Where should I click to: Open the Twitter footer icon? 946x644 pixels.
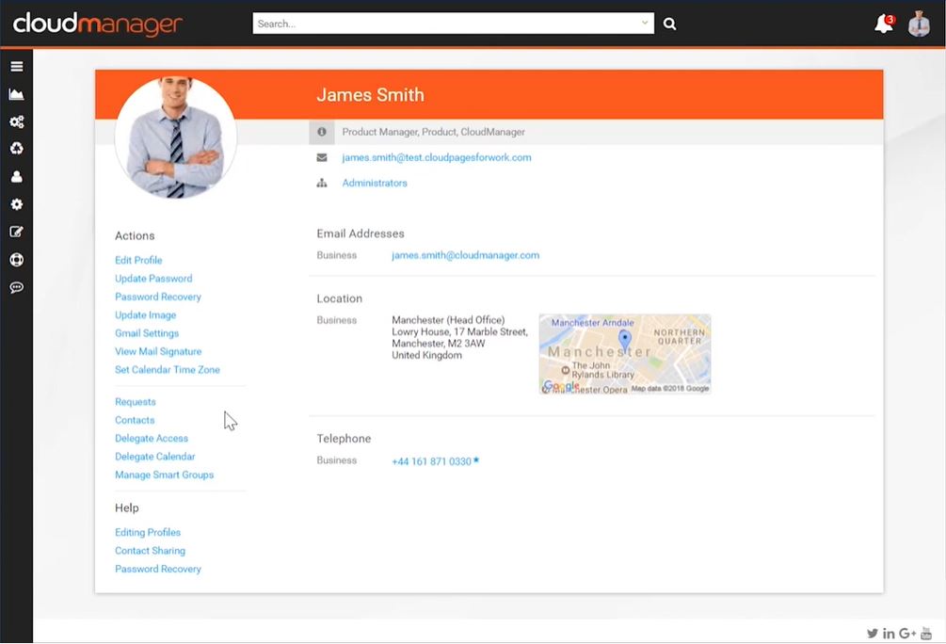872,633
